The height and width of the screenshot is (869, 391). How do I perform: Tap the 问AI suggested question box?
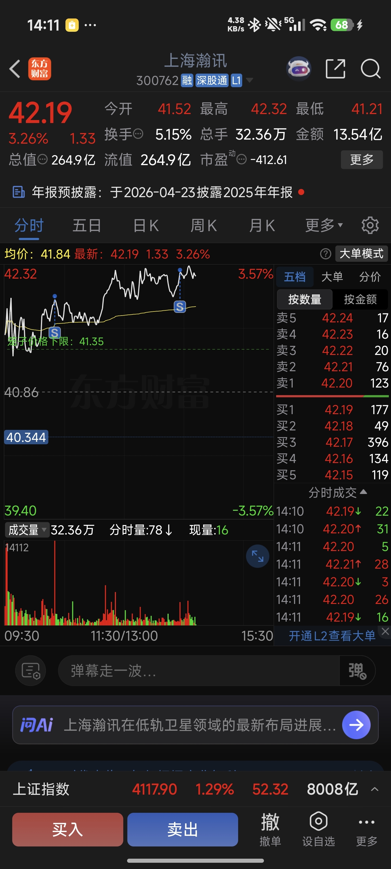pyautogui.click(x=195, y=725)
